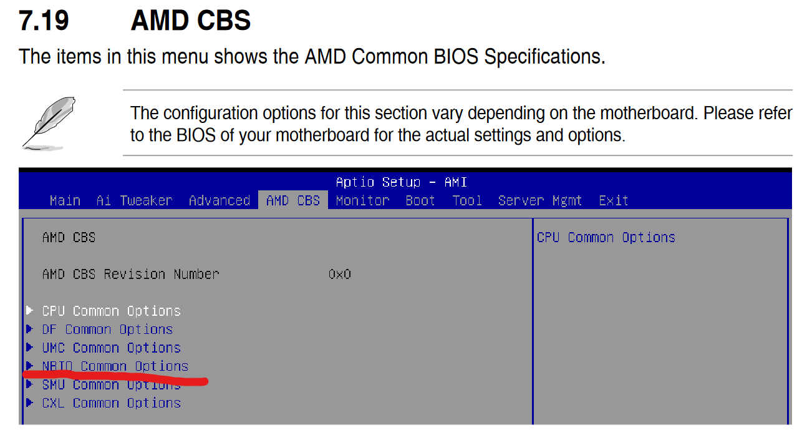Click the AMD CBS tab
802x435 pixels.
point(292,200)
